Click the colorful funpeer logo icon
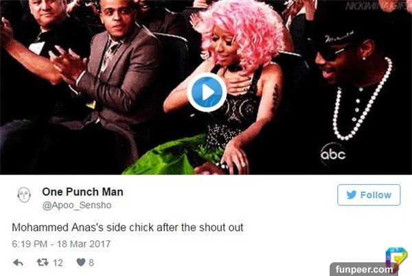 [396, 257]
